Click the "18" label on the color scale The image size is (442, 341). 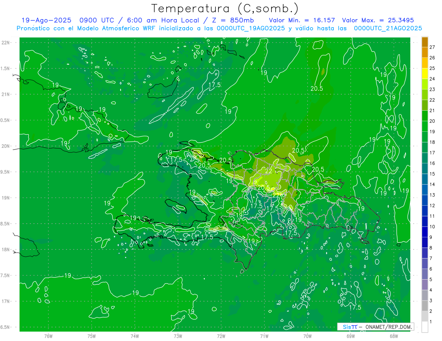pos(432,142)
